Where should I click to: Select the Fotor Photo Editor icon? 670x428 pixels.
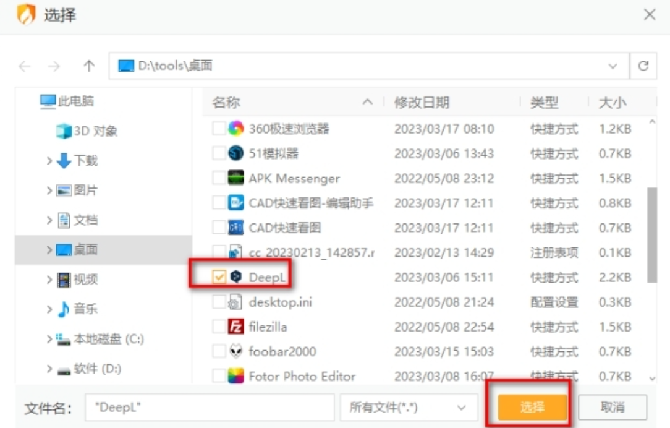(x=236, y=376)
